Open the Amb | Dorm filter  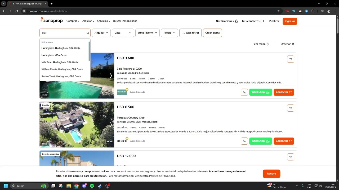(148, 33)
